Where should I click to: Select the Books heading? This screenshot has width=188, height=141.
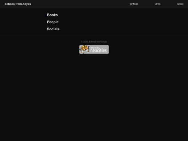(52, 15)
